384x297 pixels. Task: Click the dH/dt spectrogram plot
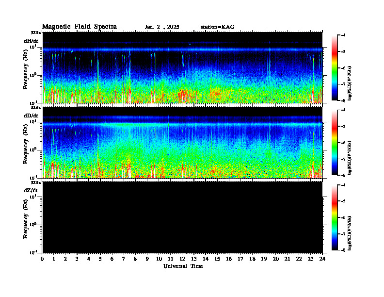click(182, 67)
